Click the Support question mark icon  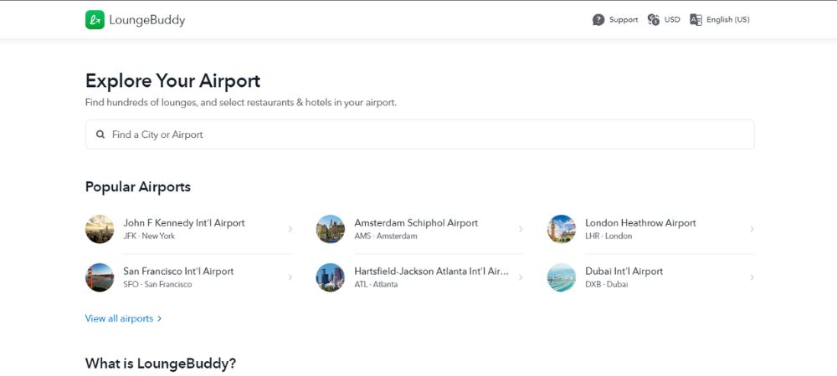(x=598, y=20)
